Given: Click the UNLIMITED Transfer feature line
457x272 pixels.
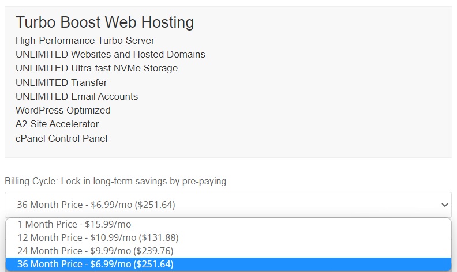Looking at the screenshot, I should pyautogui.click(x=61, y=82).
